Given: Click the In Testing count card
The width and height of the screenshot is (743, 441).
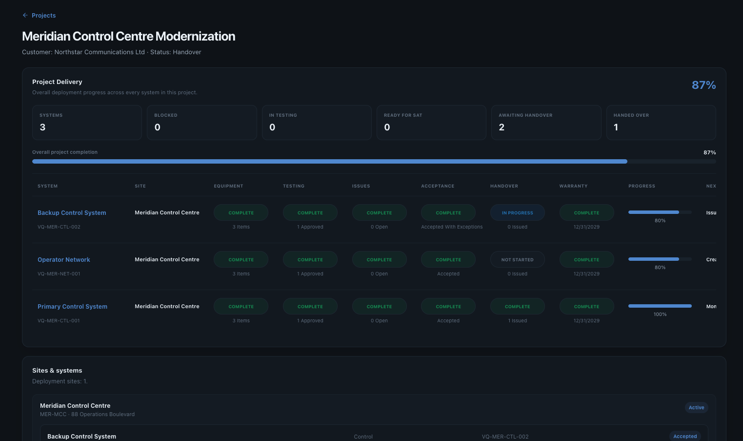Looking at the screenshot, I should tap(317, 123).
